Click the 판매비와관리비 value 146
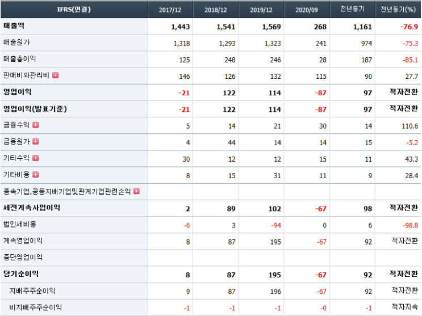 point(185,77)
